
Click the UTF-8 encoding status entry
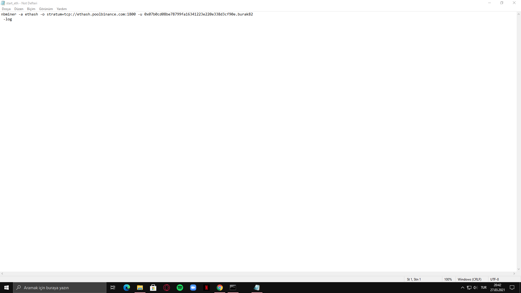click(494, 279)
